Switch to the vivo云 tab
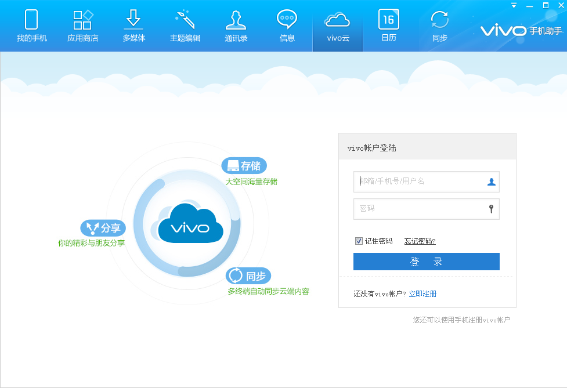 point(337,25)
